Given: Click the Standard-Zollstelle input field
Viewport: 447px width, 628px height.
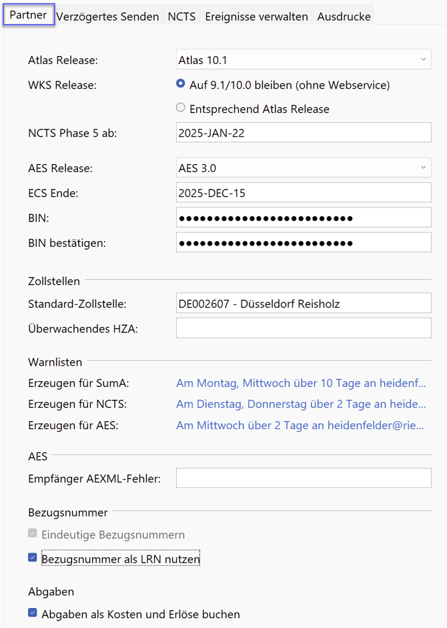Looking at the screenshot, I should pos(304,304).
